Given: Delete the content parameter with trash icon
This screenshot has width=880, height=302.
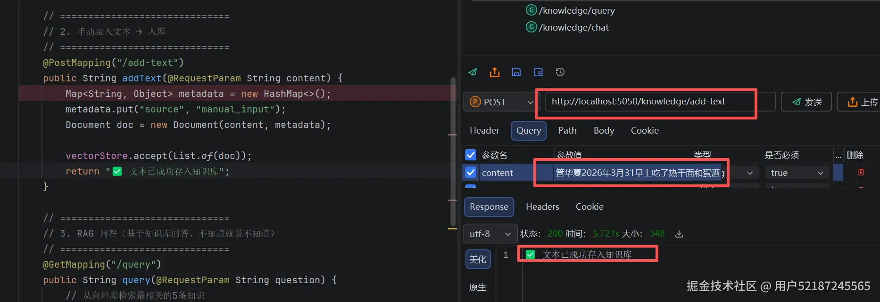Looking at the screenshot, I should point(861,173).
